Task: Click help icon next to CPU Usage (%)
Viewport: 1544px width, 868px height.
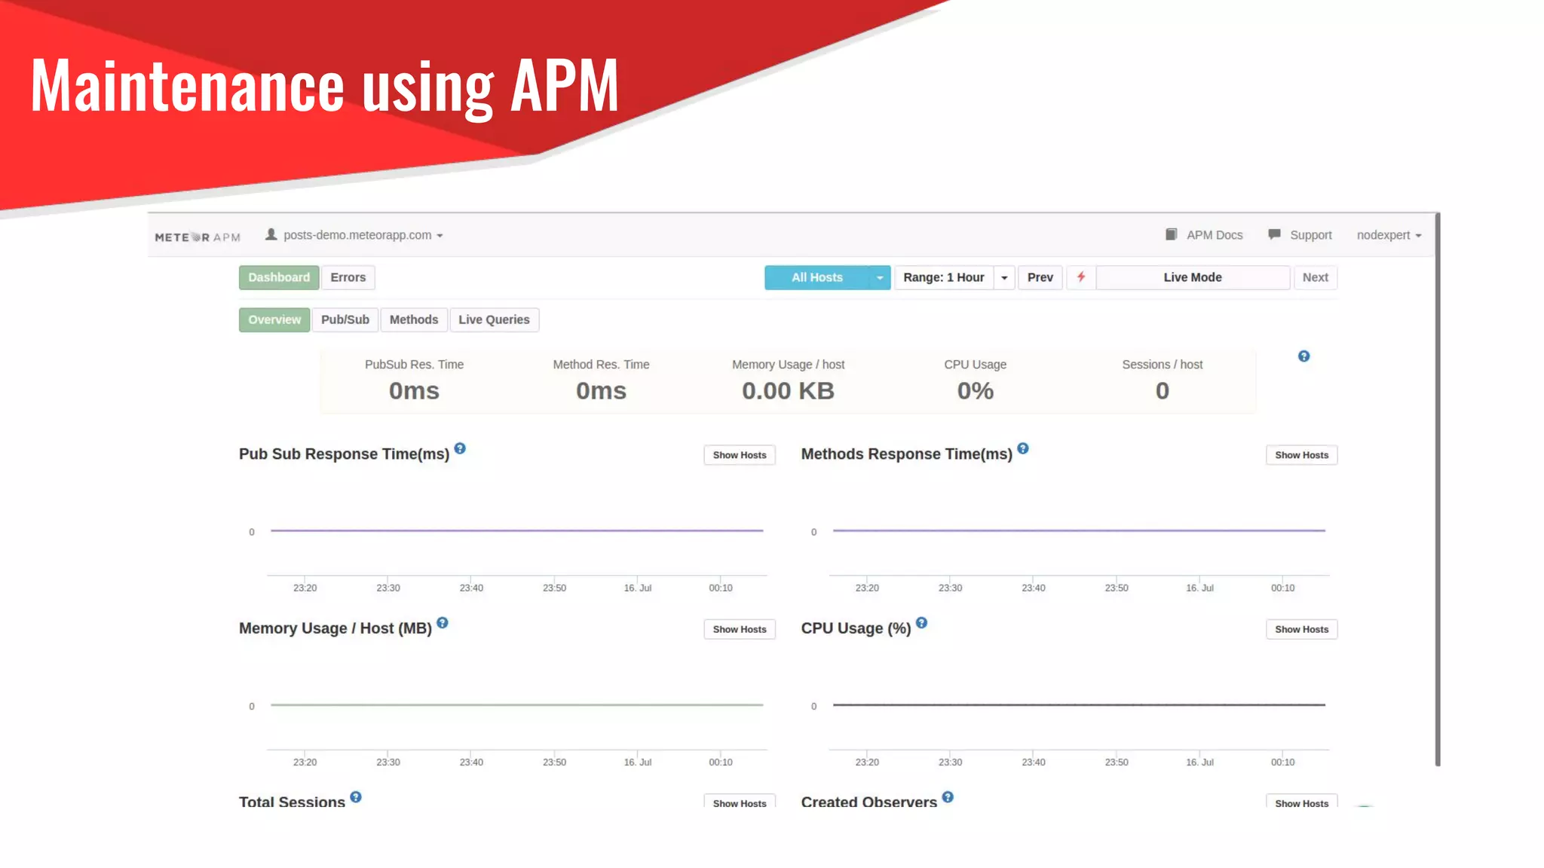Action: tap(921, 622)
